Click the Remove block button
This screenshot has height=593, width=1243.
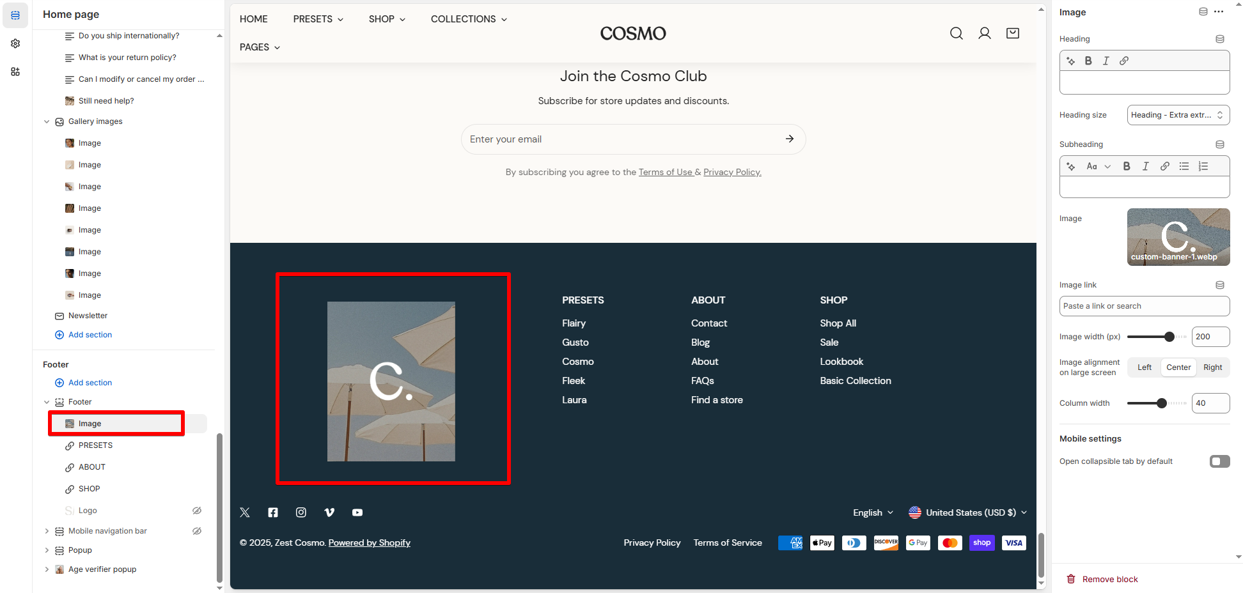[1102, 579]
